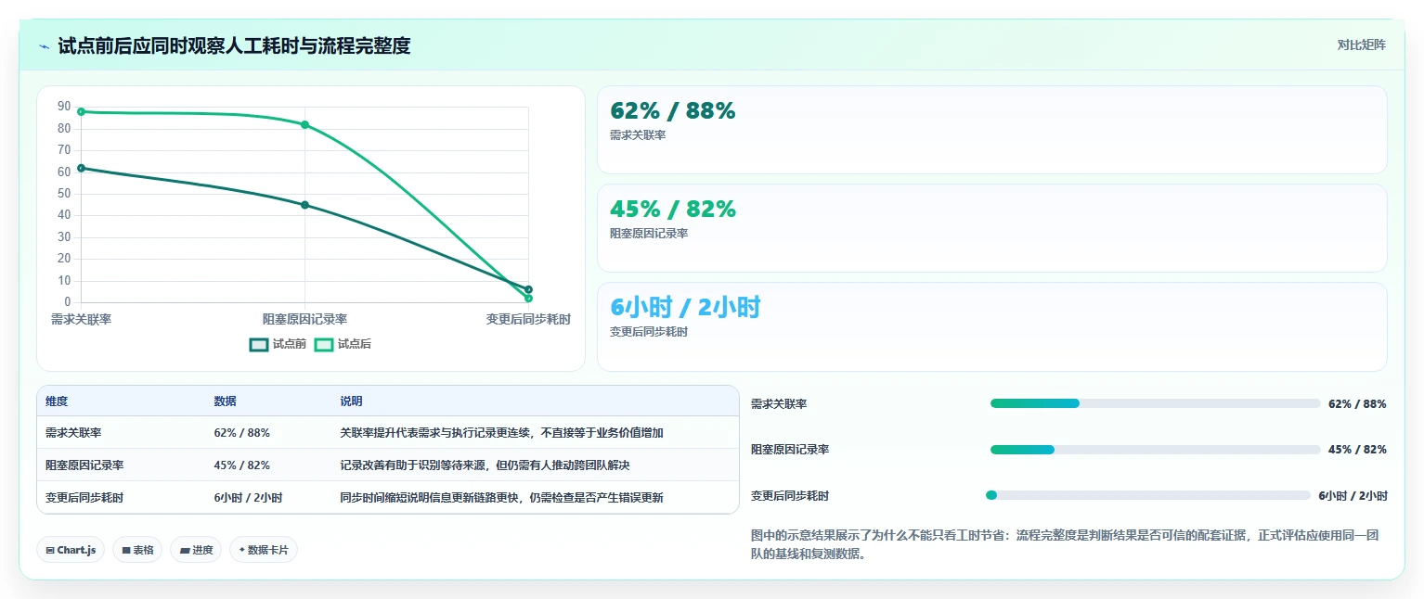Image resolution: width=1424 pixels, height=599 pixels.
Task: Toggle the 试点前 legend item
Action: (x=278, y=344)
